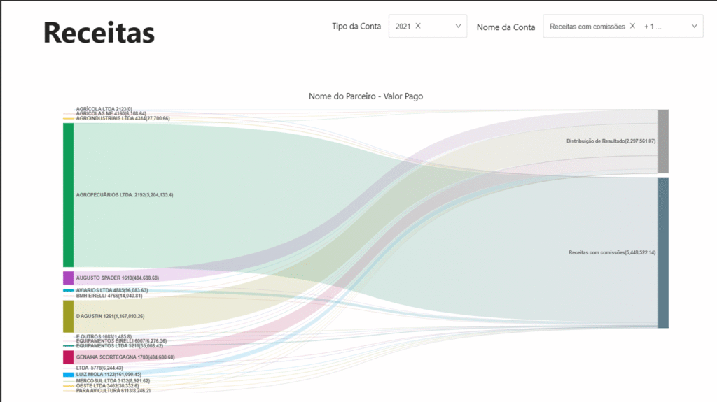Click the Receitas page heading
This screenshot has height=402, width=717.
(x=99, y=32)
